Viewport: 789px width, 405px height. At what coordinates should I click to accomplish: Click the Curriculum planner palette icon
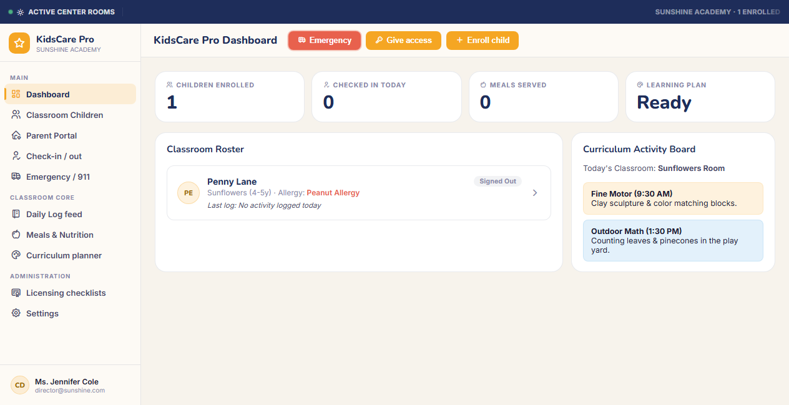pos(16,255)
